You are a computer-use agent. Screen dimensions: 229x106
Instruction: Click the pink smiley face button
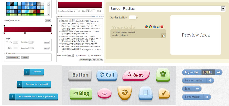click(x=104, y=93)
